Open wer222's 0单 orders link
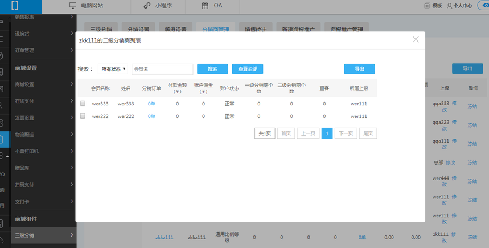Screen dimensions: 489x248 click(x=151, y=116)
